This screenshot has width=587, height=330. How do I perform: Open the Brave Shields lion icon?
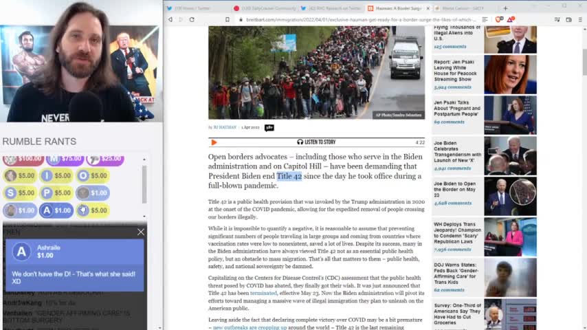(x=498, y=19)
